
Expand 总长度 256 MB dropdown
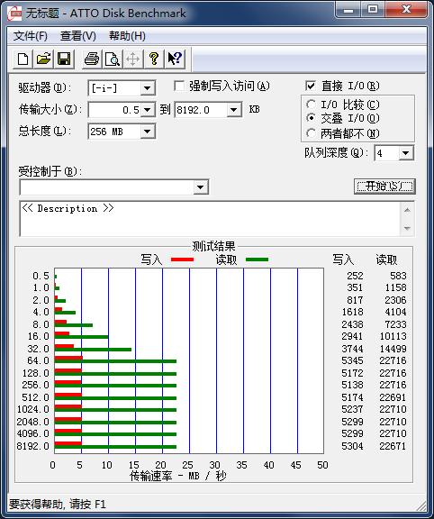point(147,132)
